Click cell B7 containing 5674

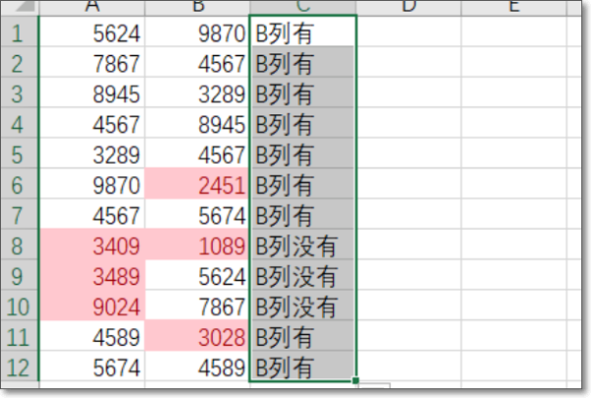tap(197, 214)
